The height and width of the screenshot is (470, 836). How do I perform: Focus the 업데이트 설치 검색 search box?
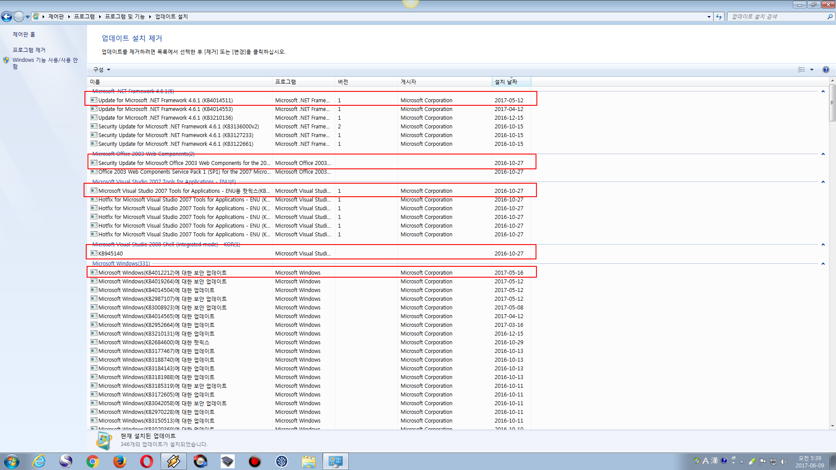coord(777,17)
